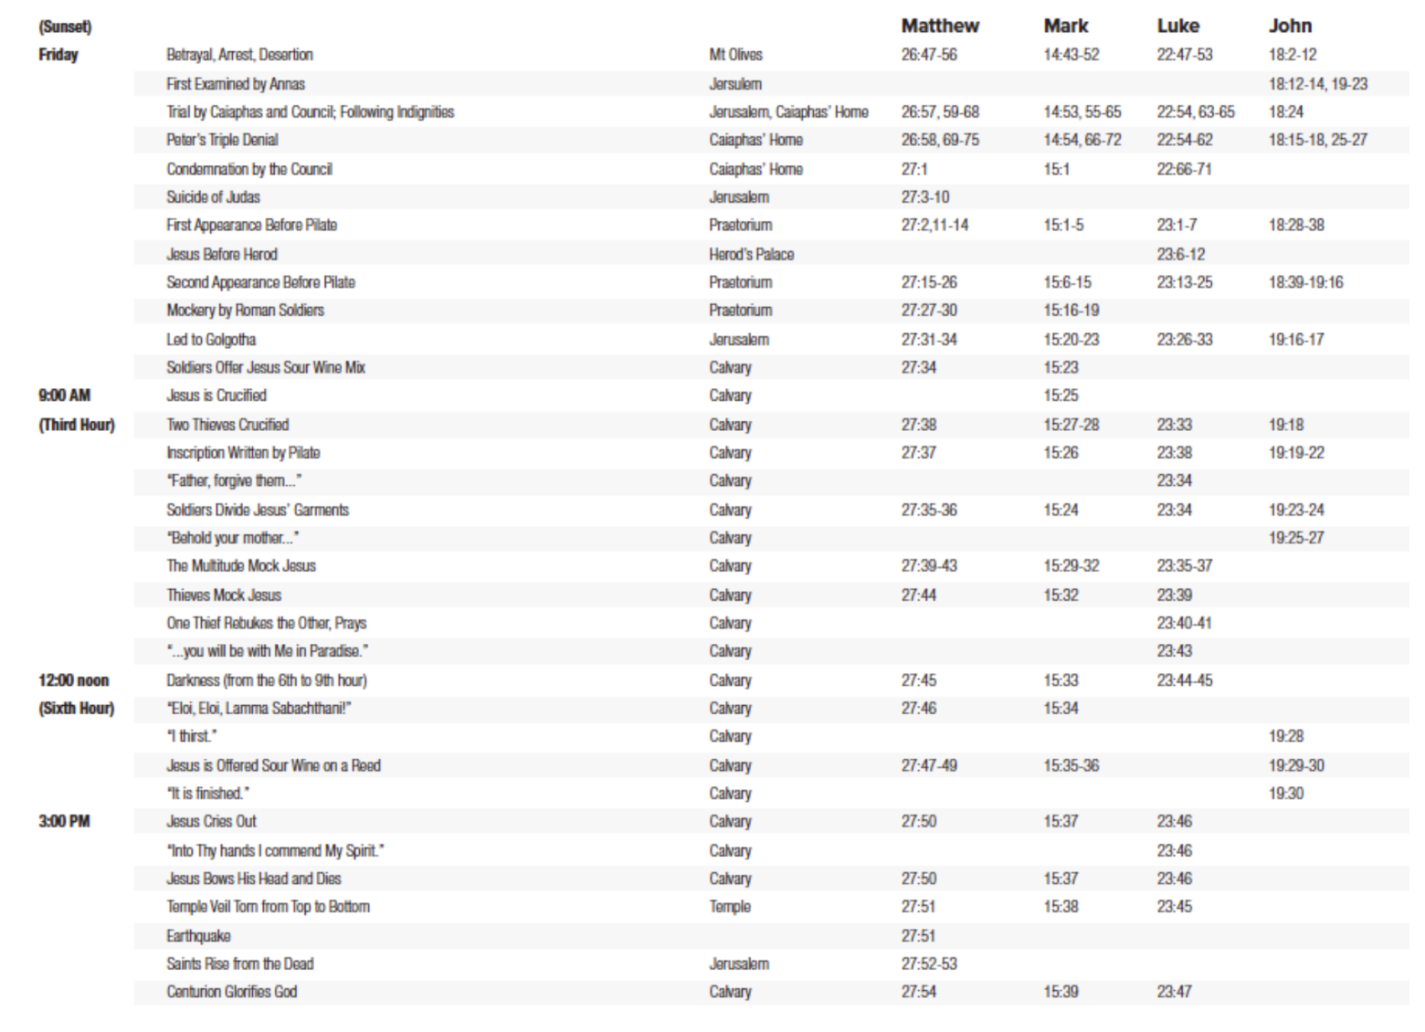This screenshot has height=1032, width=1425.
Task: Select the "Jesus Before Herod" event
Action: point(221,254)
